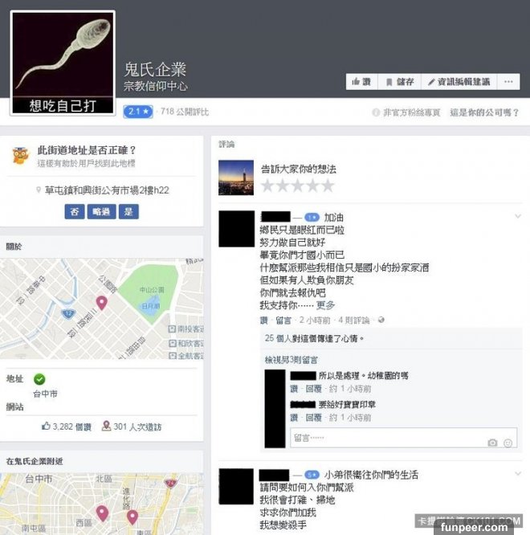Open the 非官方粉絲專頁 info icon
This screenshot has height=535, width=530.
tap(376, 112)
